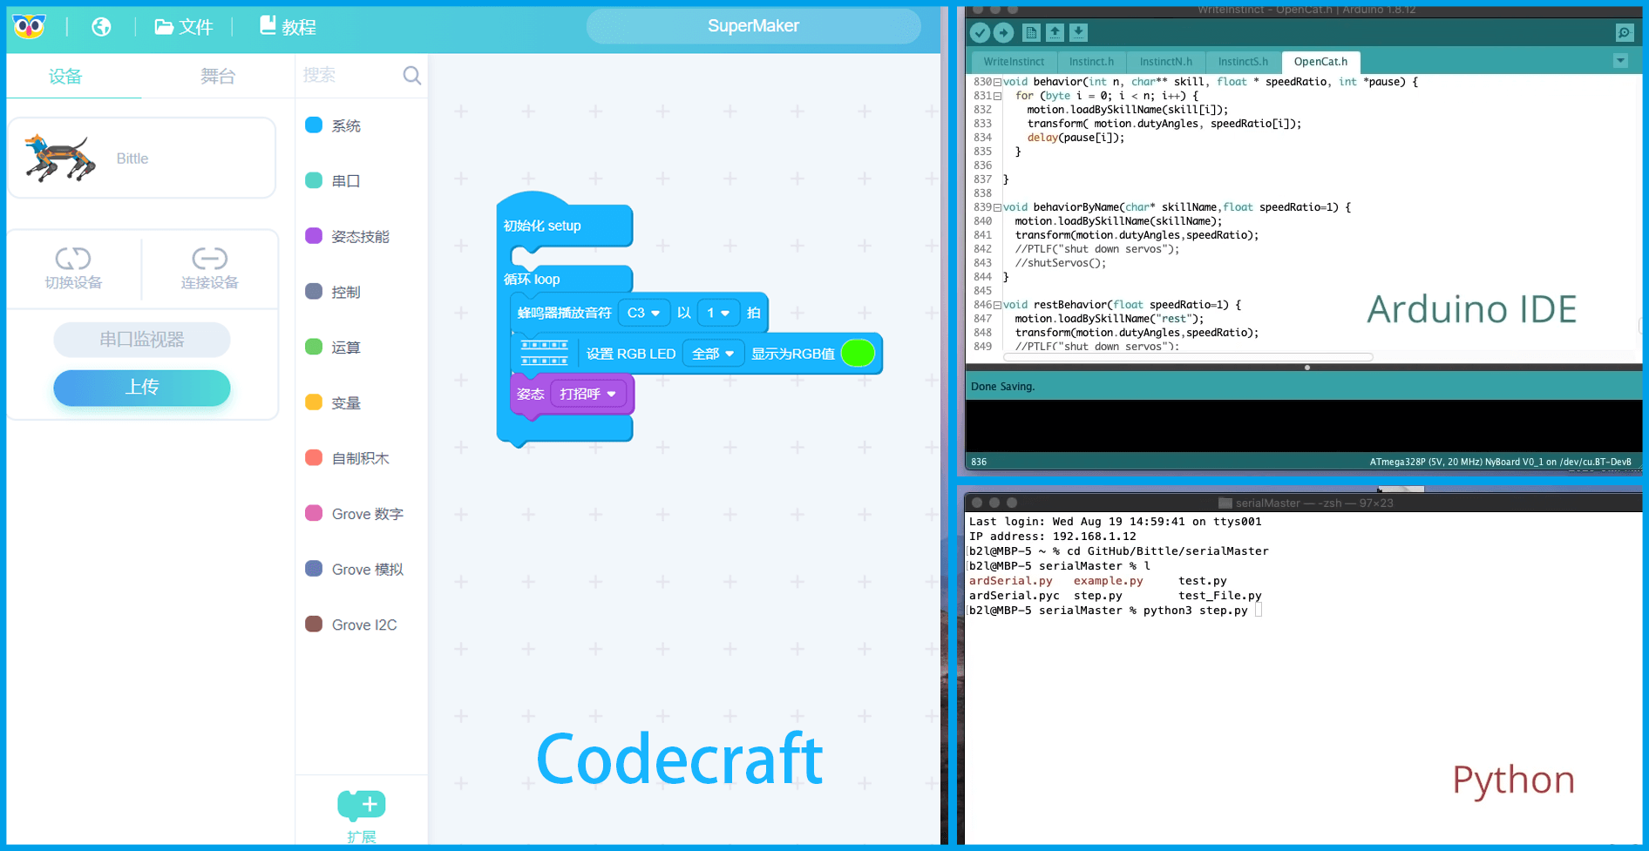Viewport: 1649px width, 851px height.
Task: Collapse the for loop fold at line 831
Action: click(x=998, y=96)
